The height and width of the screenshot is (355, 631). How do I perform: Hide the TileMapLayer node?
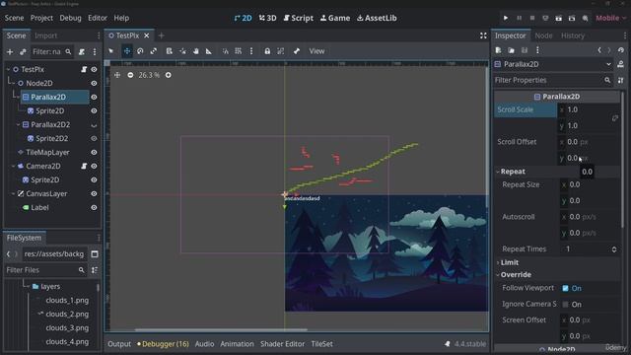tap(94, 152)
